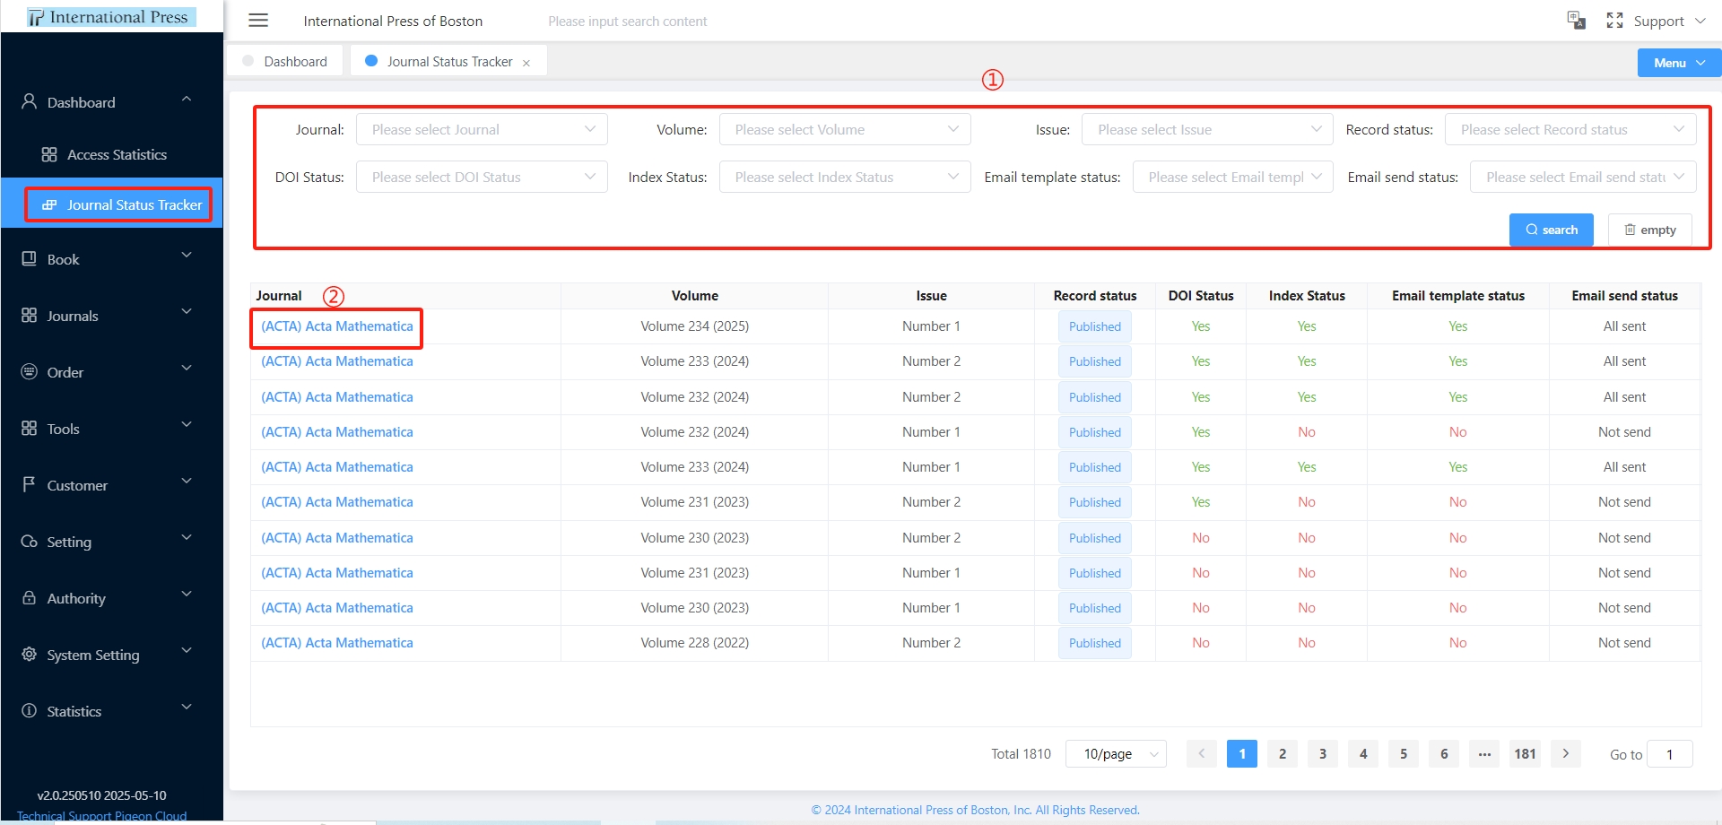This screenshot has width=1722, height=825.
Task: Click Published tag for Volume 230 Number 1
Action: tap(1094, 608)
